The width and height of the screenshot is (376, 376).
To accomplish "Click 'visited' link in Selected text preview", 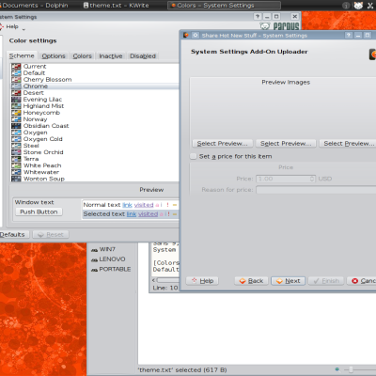I will point(149,214).
